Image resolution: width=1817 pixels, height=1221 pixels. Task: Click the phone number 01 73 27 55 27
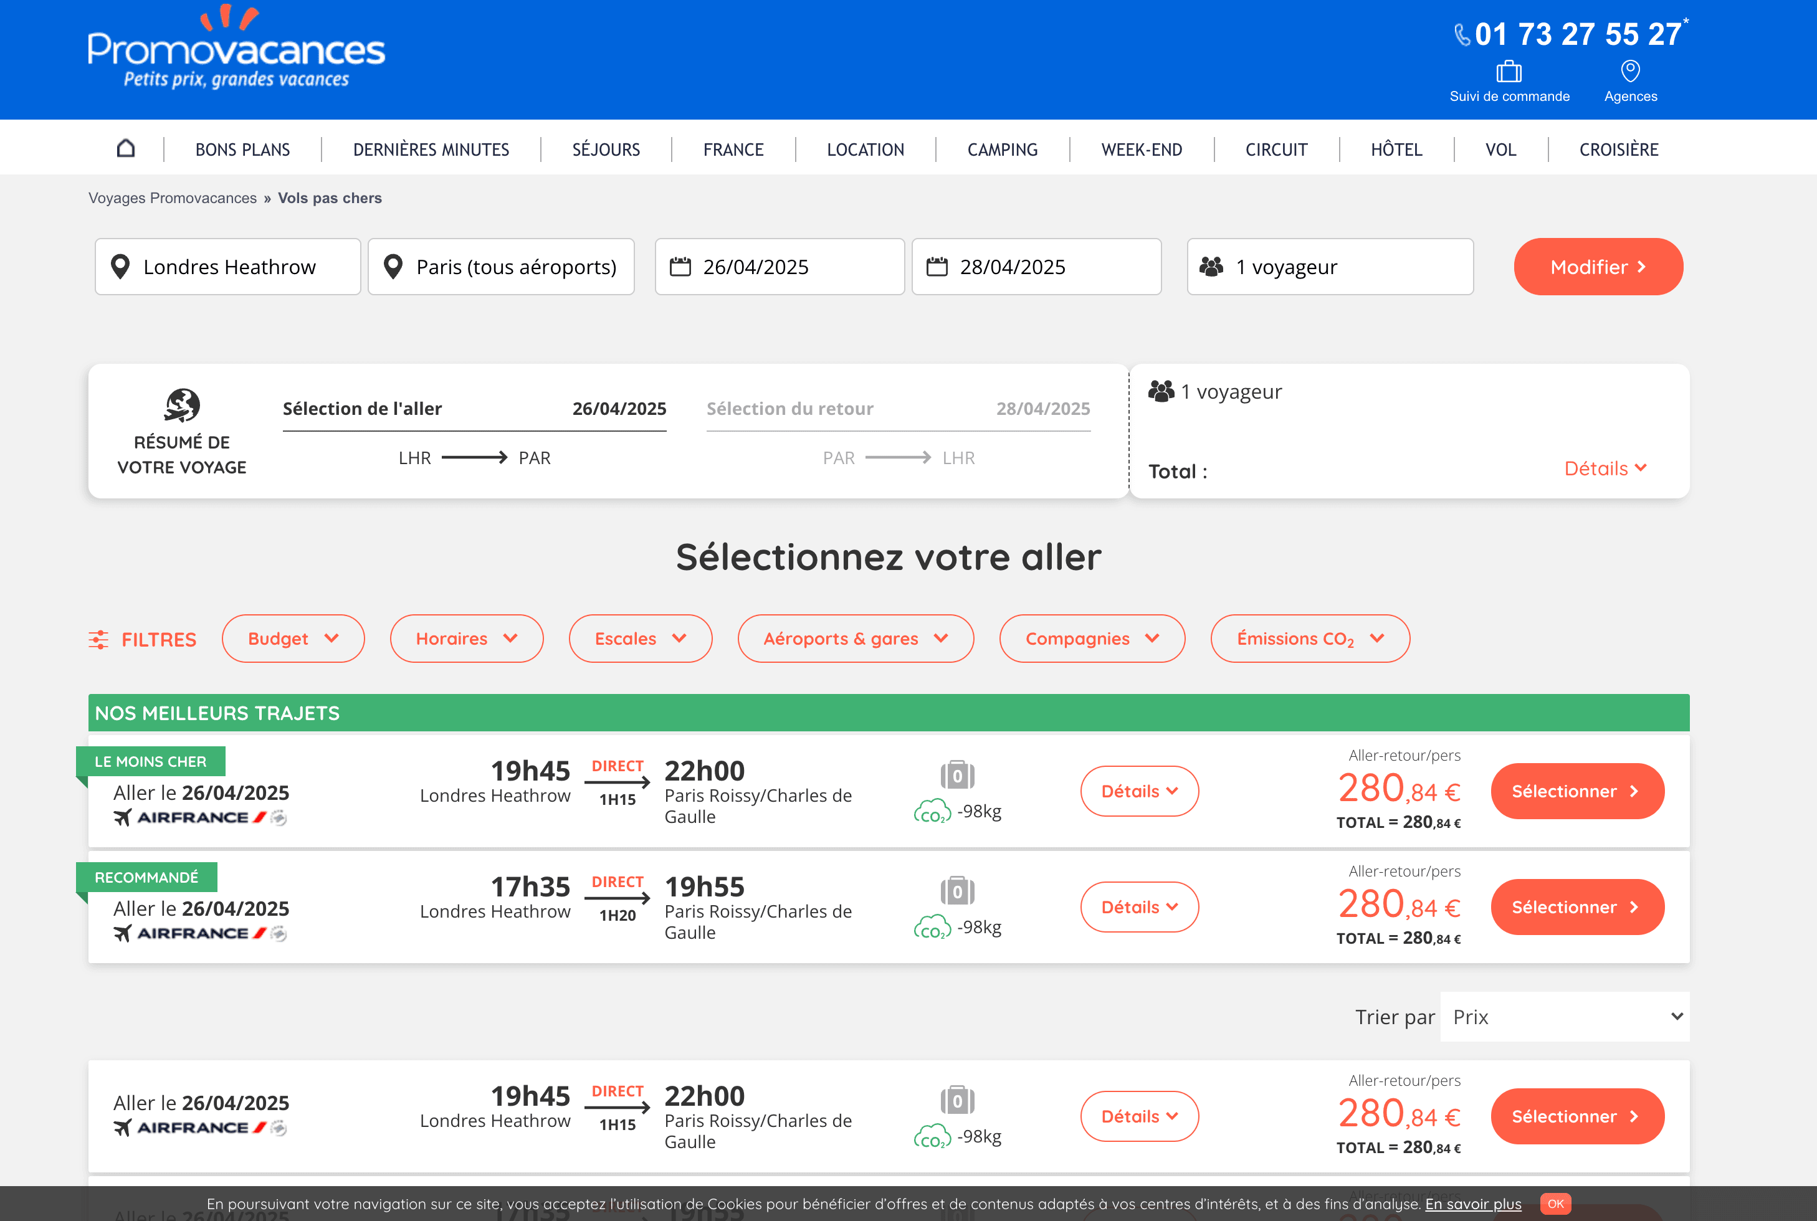[x=1579, y=34]
